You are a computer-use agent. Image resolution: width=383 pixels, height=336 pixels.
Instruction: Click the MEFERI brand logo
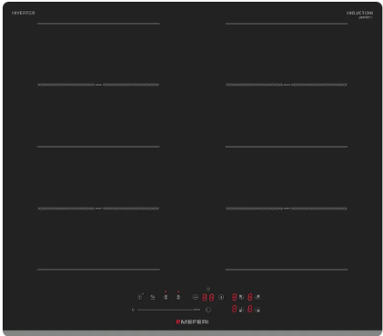point(192,321)
